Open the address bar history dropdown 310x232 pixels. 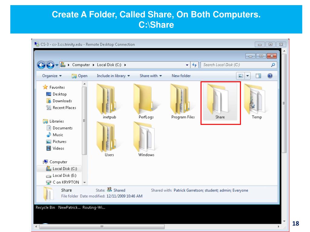tap(187, 65)
